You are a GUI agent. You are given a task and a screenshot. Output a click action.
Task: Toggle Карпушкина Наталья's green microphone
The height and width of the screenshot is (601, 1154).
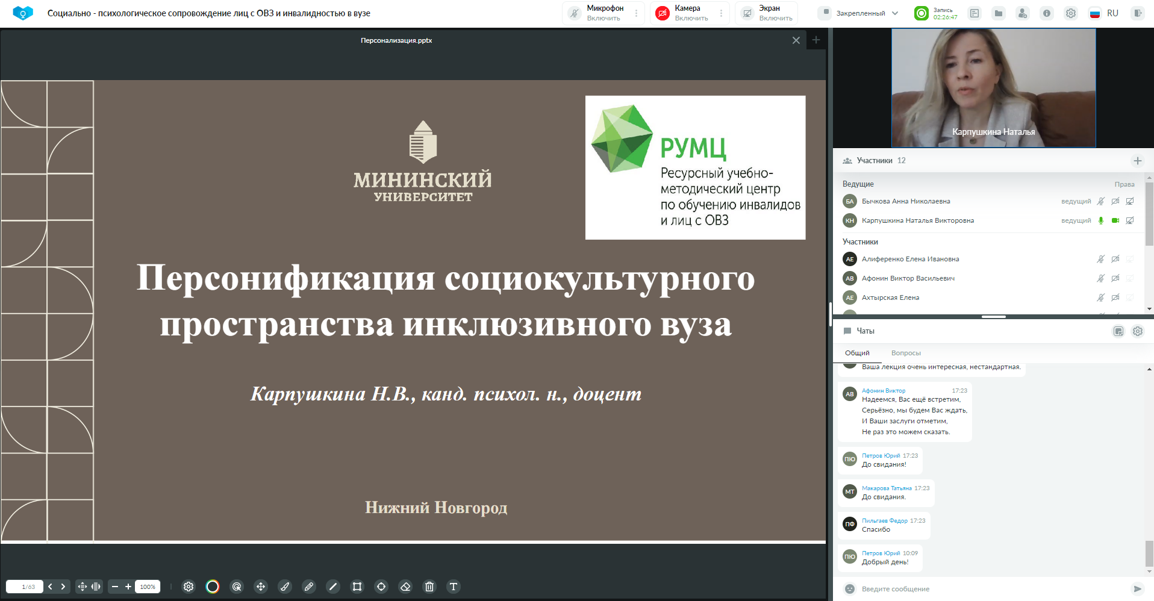pyautogui.click(x=1101, y=220)
